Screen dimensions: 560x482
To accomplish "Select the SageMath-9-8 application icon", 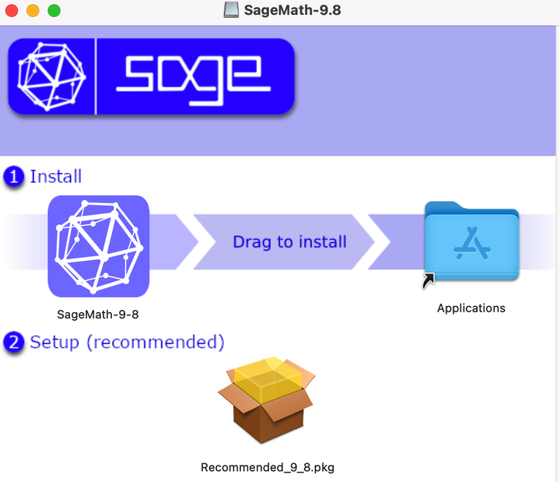I will 99,246.
